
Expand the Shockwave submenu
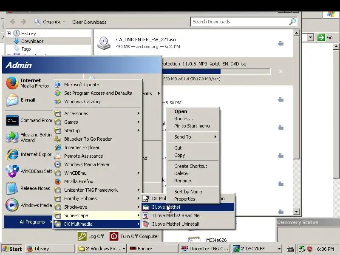coord(98,207)
